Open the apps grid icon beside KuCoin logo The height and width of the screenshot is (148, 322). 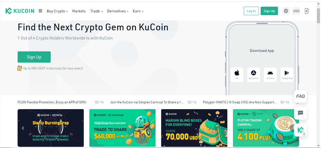[x=40, y=11]
